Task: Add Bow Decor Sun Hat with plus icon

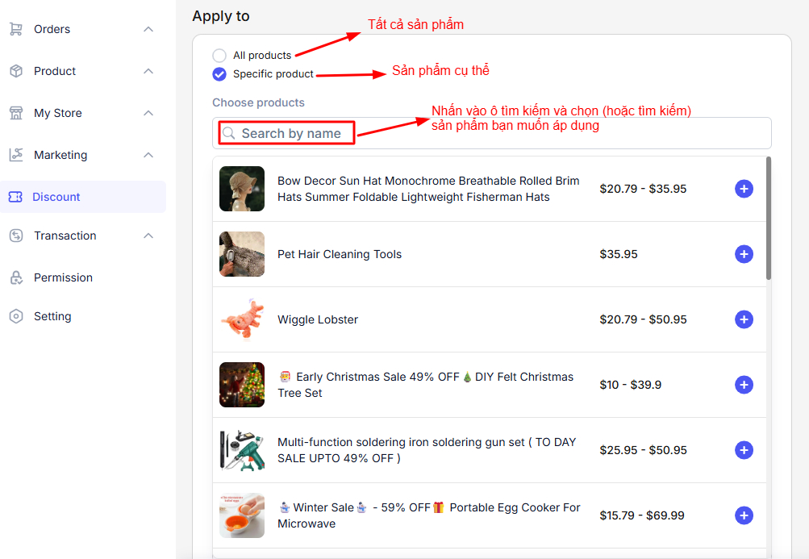Action: (x=744, y=189)
